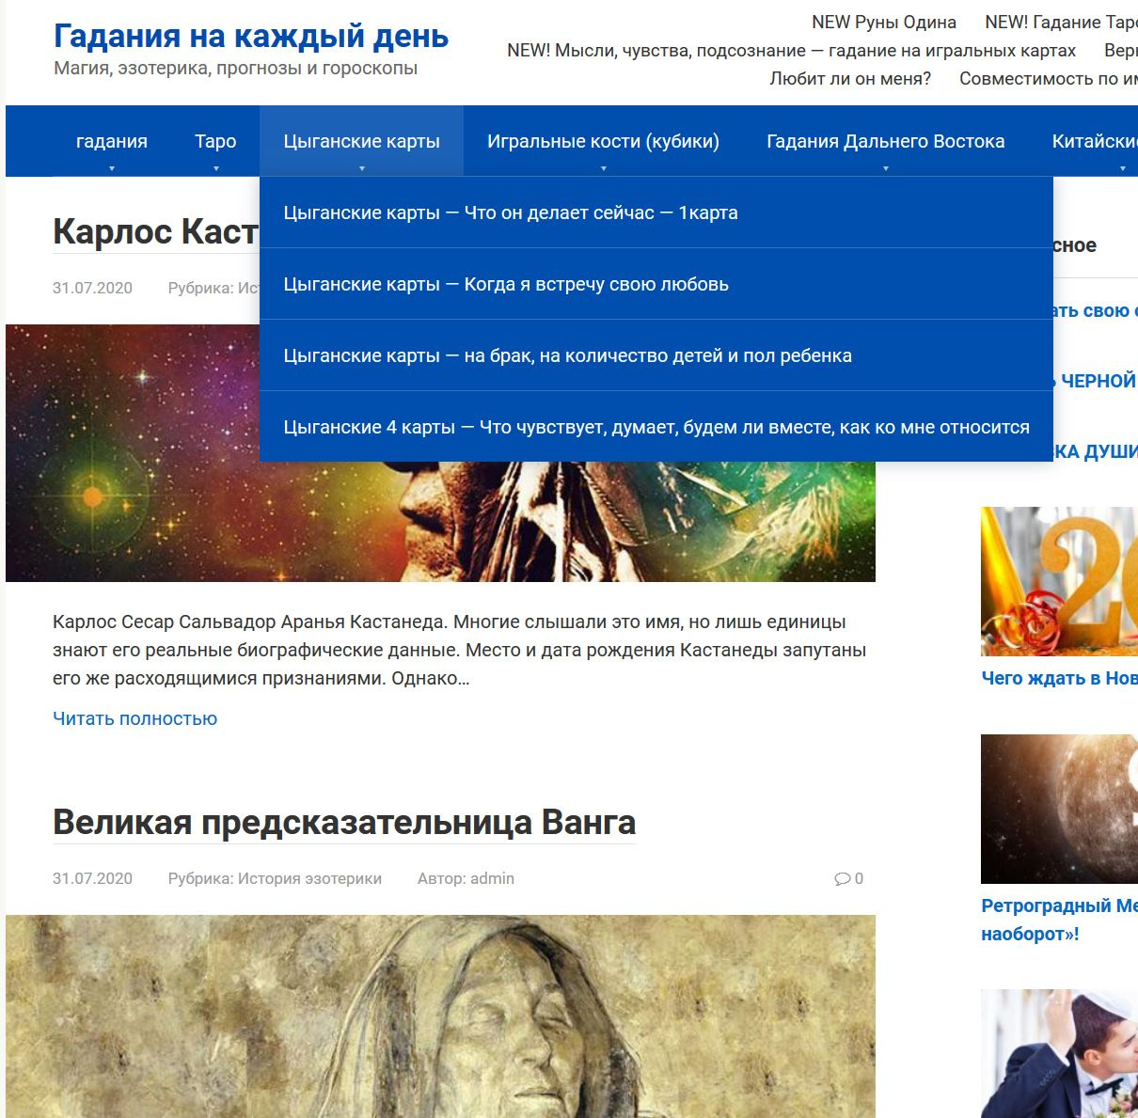Choose 'Цыганские 4 карты' submenu entry
Viewport: 1138px width, 1118px height.
(656, 427)
